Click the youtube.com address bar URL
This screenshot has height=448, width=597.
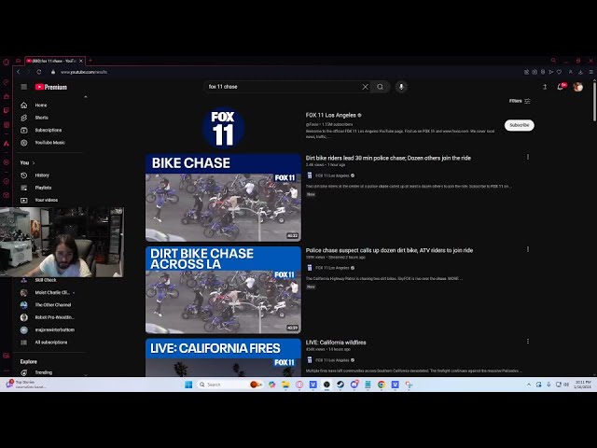point(84,72)
